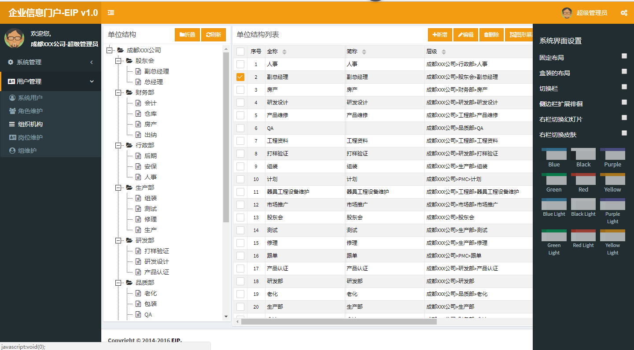
Task: Click the table's horizontal scrollbar thumb
Action: [339, 321]
